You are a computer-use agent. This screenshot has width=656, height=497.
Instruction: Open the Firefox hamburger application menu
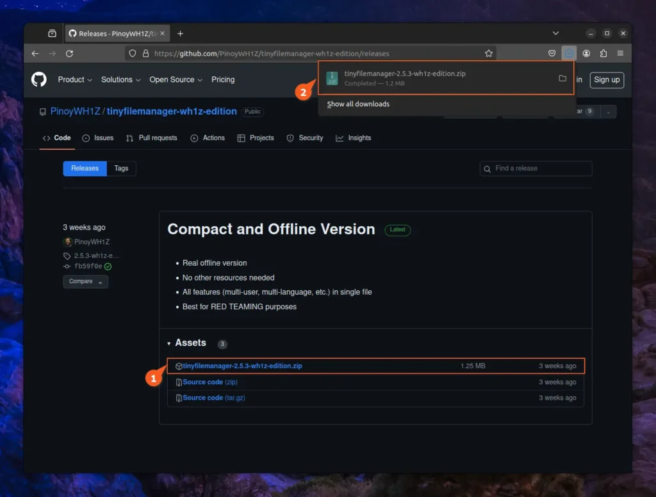pos(620,54)
